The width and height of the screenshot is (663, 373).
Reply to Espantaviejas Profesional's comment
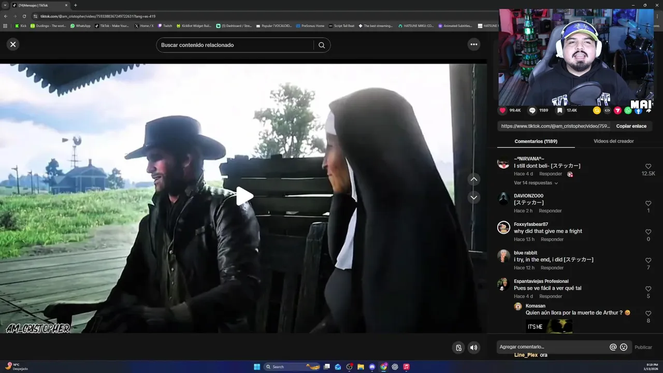551,296
